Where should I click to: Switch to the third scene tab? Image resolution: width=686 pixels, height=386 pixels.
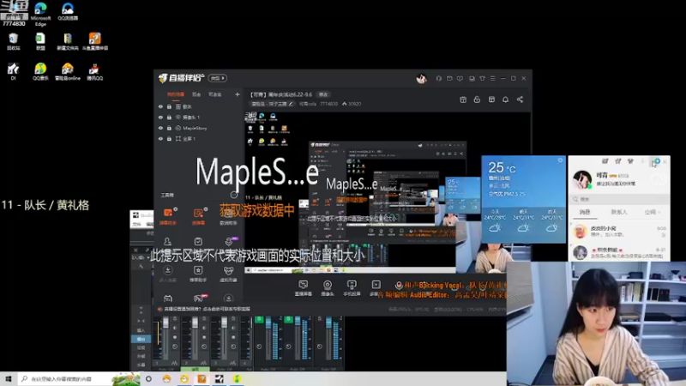[x=215, y=94]
